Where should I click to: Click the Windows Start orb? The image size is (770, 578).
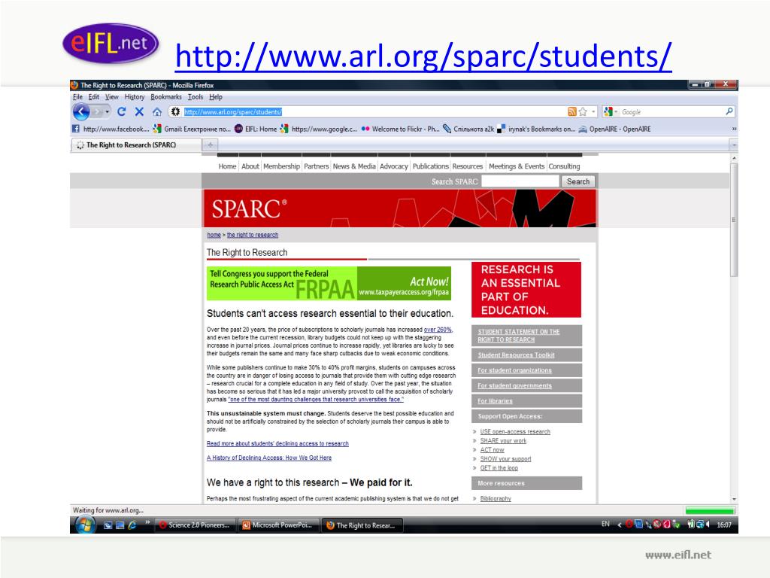click(85, 525)
